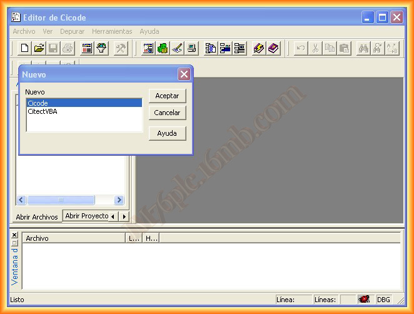Click the Undo arrow icon in toolbar

301,48
